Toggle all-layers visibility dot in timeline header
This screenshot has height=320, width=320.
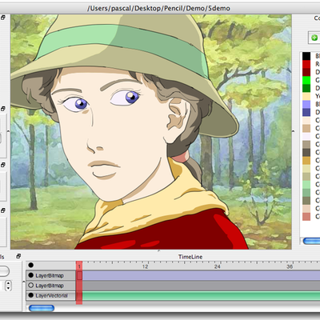[31, 265]
